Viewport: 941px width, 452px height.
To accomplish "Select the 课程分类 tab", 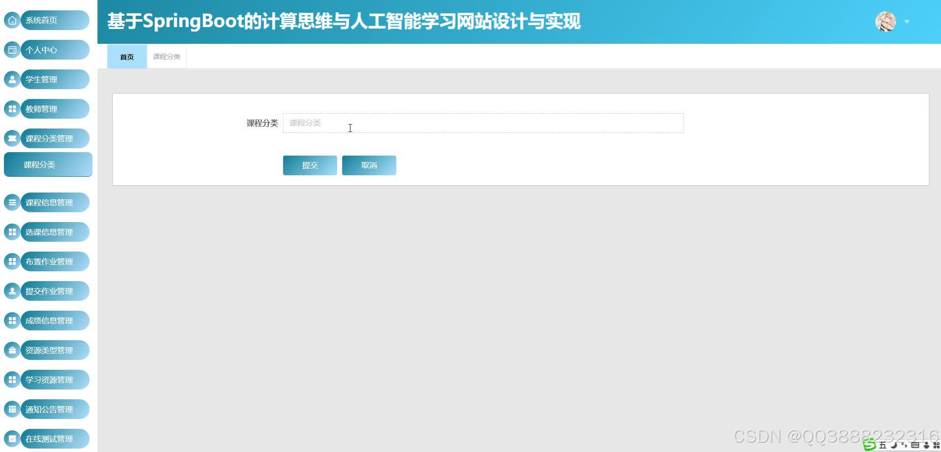I will (166, 57).
